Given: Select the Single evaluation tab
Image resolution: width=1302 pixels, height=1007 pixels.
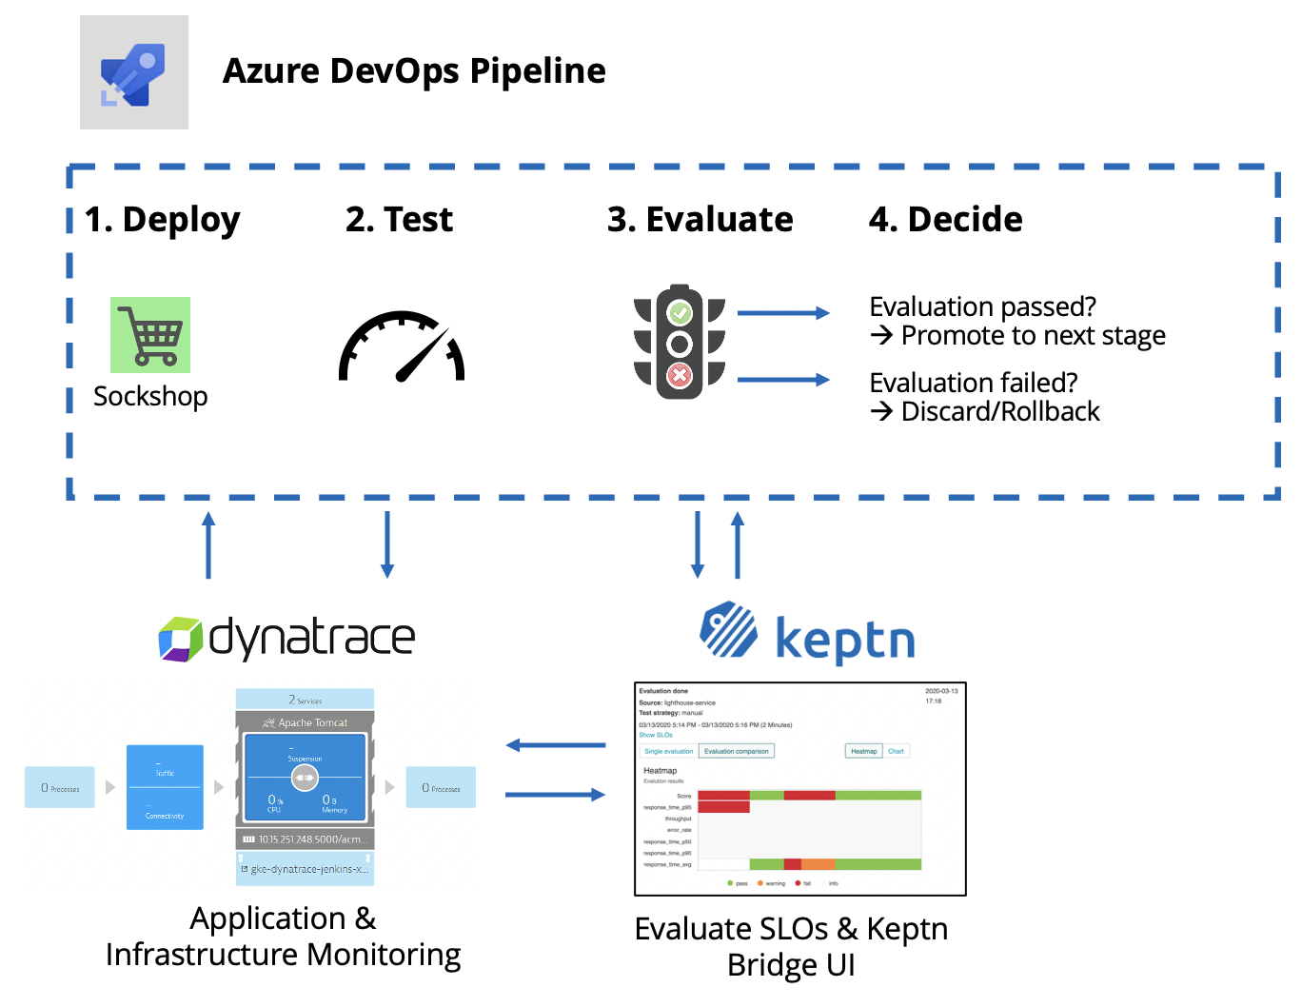Looking at the screenshot, I should (669, 751).
